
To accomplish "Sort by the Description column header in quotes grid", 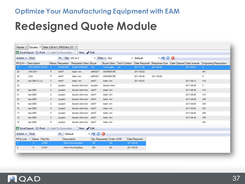I will click(x=38, y=63).
